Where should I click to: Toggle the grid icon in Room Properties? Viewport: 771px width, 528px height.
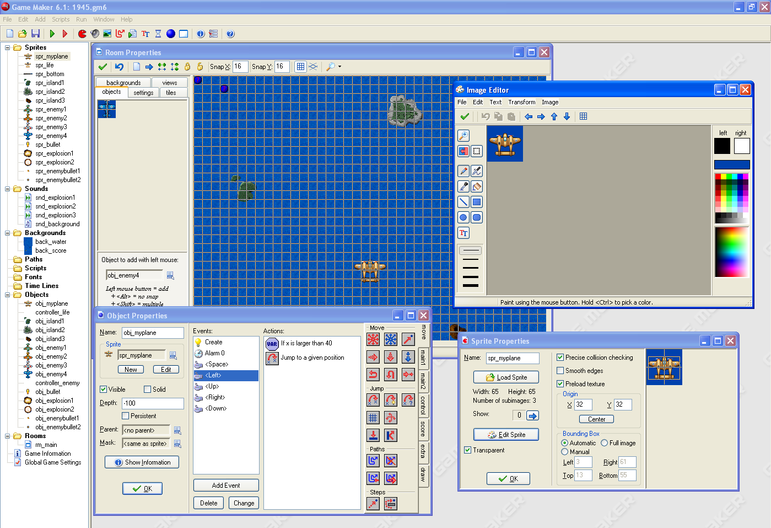pos(300,67)
